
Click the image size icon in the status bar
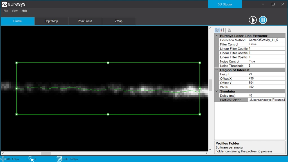pyautogui.click(x=59, y=159)
